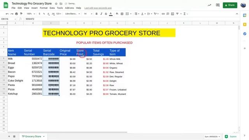Open the text color picker
The height and width of the screenshot is (140, 249).
click(111, 14)
